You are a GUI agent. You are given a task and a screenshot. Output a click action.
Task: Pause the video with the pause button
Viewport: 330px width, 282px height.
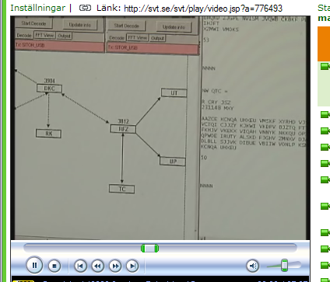tap(34, 266)
